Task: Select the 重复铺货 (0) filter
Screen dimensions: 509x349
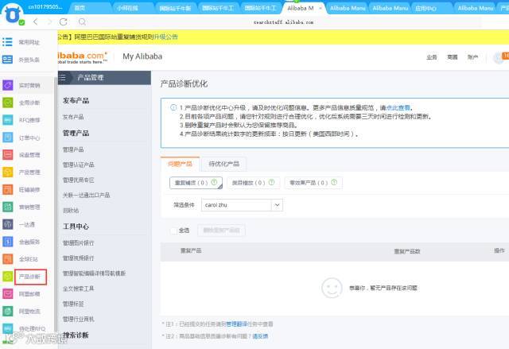Action: coord(196,183)
